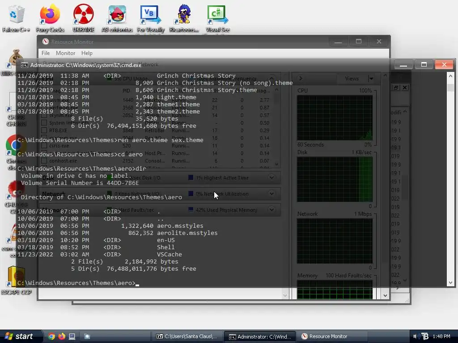Open the Views dropdown arrow
458x343 pixels.
(371, 79)
